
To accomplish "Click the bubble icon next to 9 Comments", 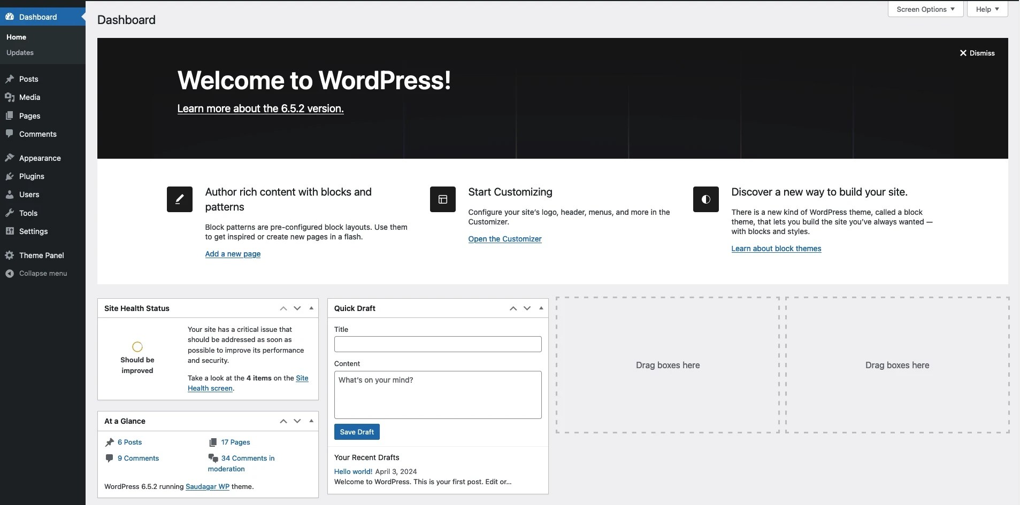I will coord(110,458).
